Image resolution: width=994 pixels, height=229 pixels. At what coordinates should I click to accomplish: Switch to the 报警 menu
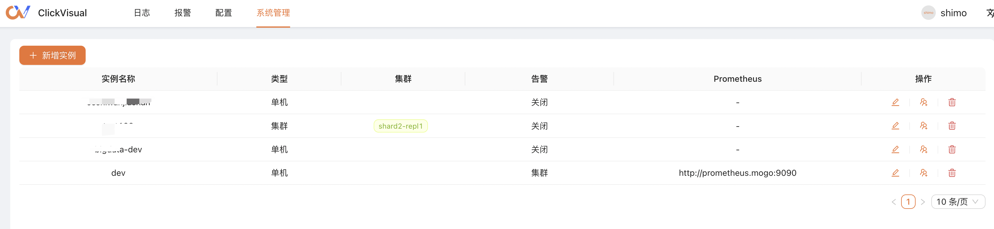(x=182, y=13)
